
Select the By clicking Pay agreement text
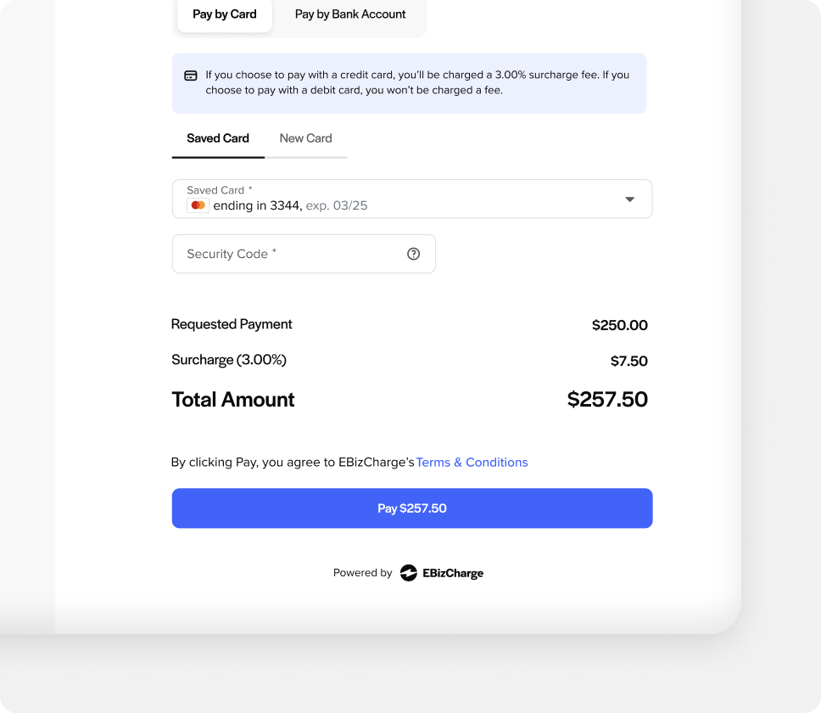click(292, 462)
